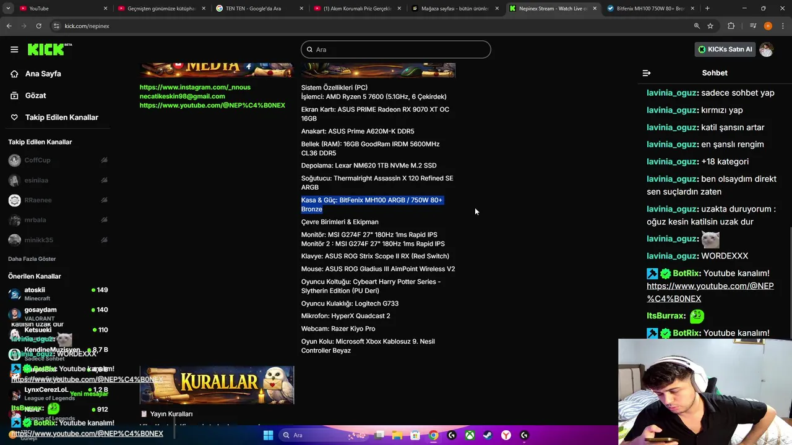Click the user avatar in Kick header
The height and width of the screenshot is (445, 792).
point(766,49)
